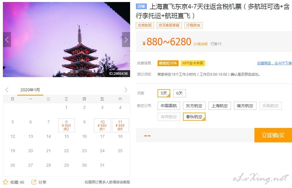Viewport: 292px width, 188px height.
Task: Go to next month in the calendar
Action: 126,90
